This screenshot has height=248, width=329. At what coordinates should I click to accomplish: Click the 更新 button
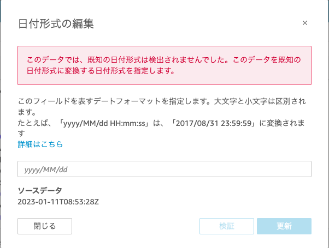click(x=284, y=226)
